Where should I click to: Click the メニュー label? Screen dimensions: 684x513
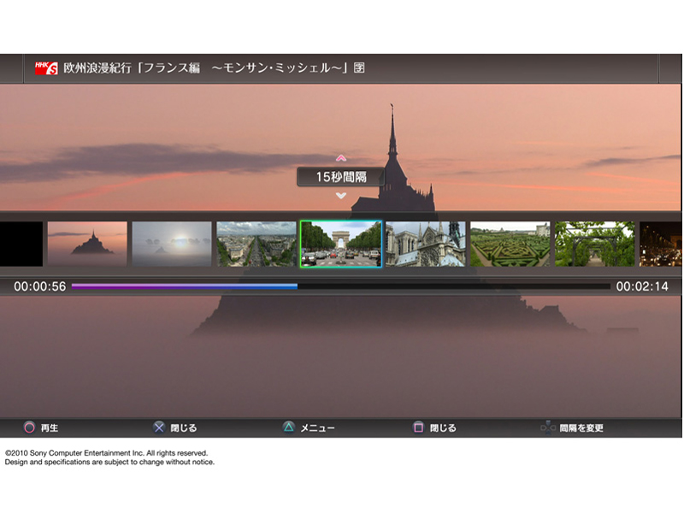tap(317, 428)
